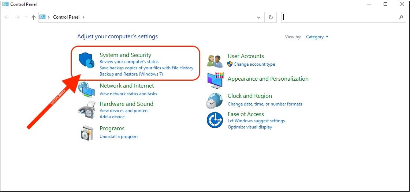Review your computer's status
This screenshot has height=192, width=410.
click(129, 62)
